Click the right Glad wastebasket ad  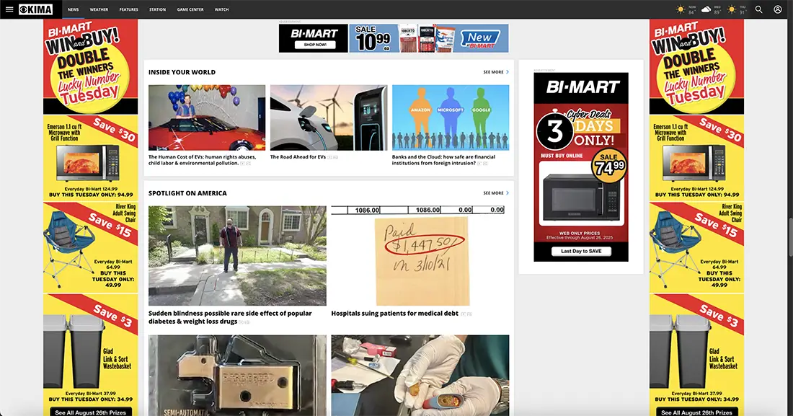pos(696,349)
